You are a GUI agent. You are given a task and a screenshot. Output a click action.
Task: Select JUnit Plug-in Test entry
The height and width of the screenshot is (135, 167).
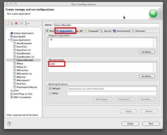click(23, 94)
